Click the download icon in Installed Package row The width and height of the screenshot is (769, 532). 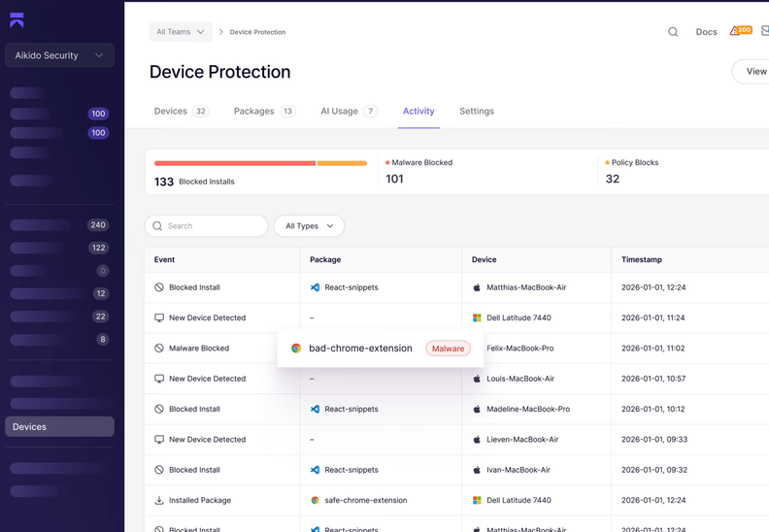tap(159, 500)
